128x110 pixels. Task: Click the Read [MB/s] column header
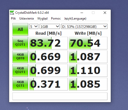pyautogui.click(x=49, y=33)
